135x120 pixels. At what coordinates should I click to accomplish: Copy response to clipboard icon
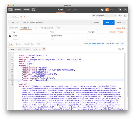pos(120,49)
